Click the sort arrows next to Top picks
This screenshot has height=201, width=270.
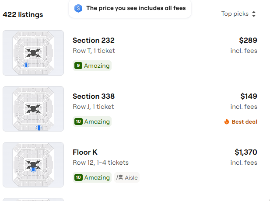point(254,14)
